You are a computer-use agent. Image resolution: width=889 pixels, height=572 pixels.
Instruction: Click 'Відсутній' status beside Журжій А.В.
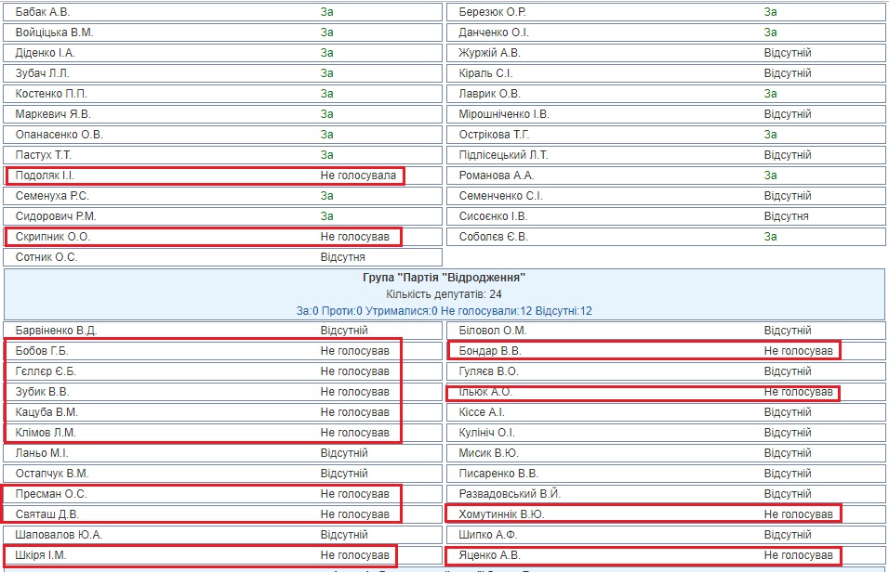point(788,53)
